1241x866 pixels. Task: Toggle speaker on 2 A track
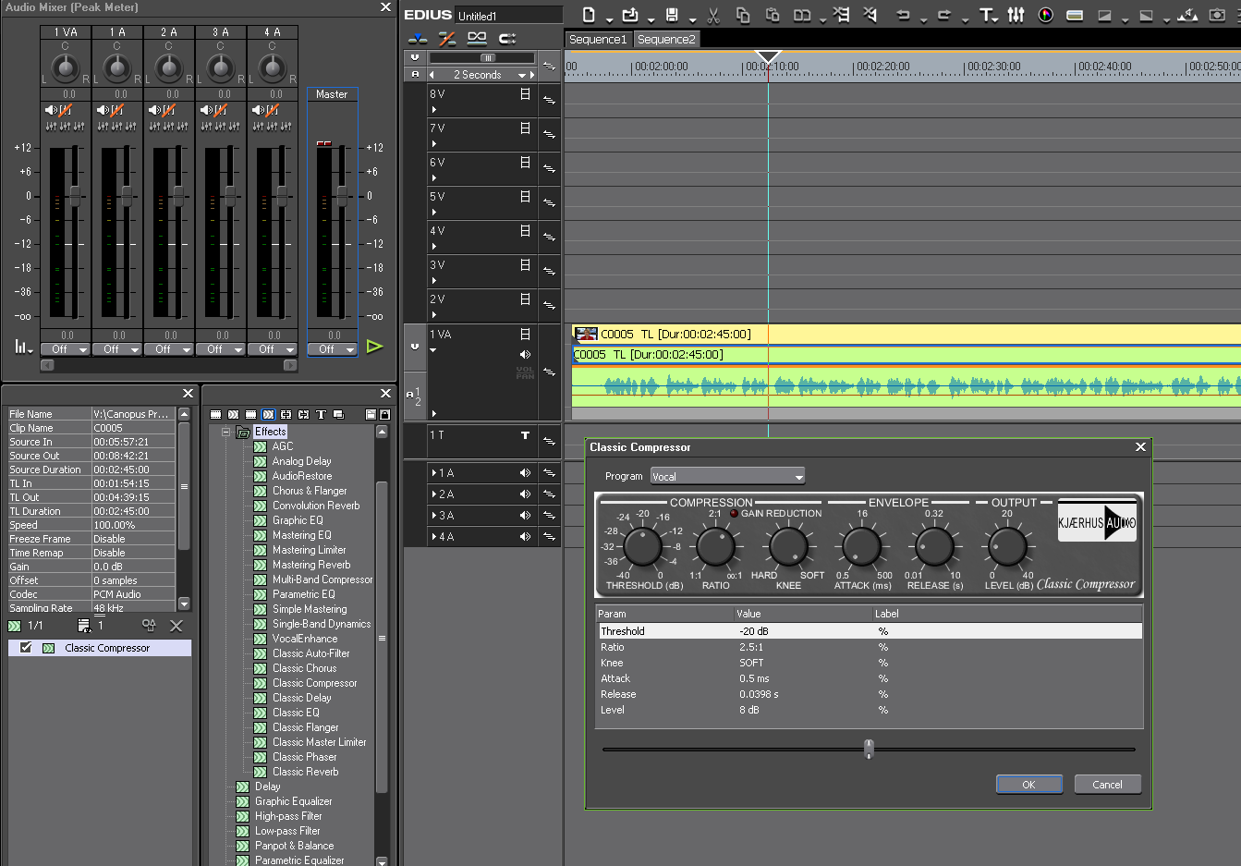click(525, 494)
